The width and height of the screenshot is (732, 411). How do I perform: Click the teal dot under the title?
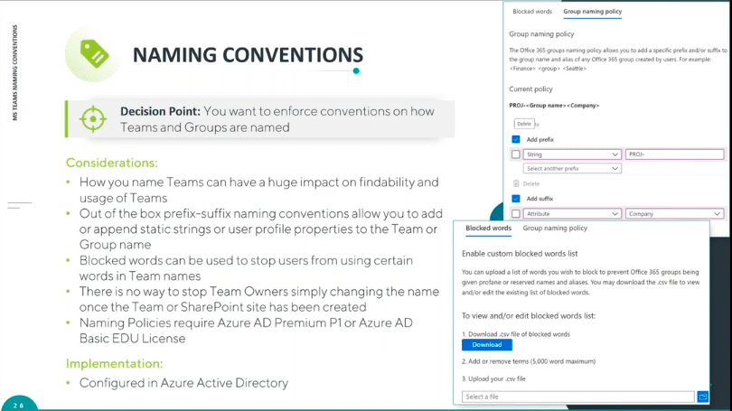[357, 70]
